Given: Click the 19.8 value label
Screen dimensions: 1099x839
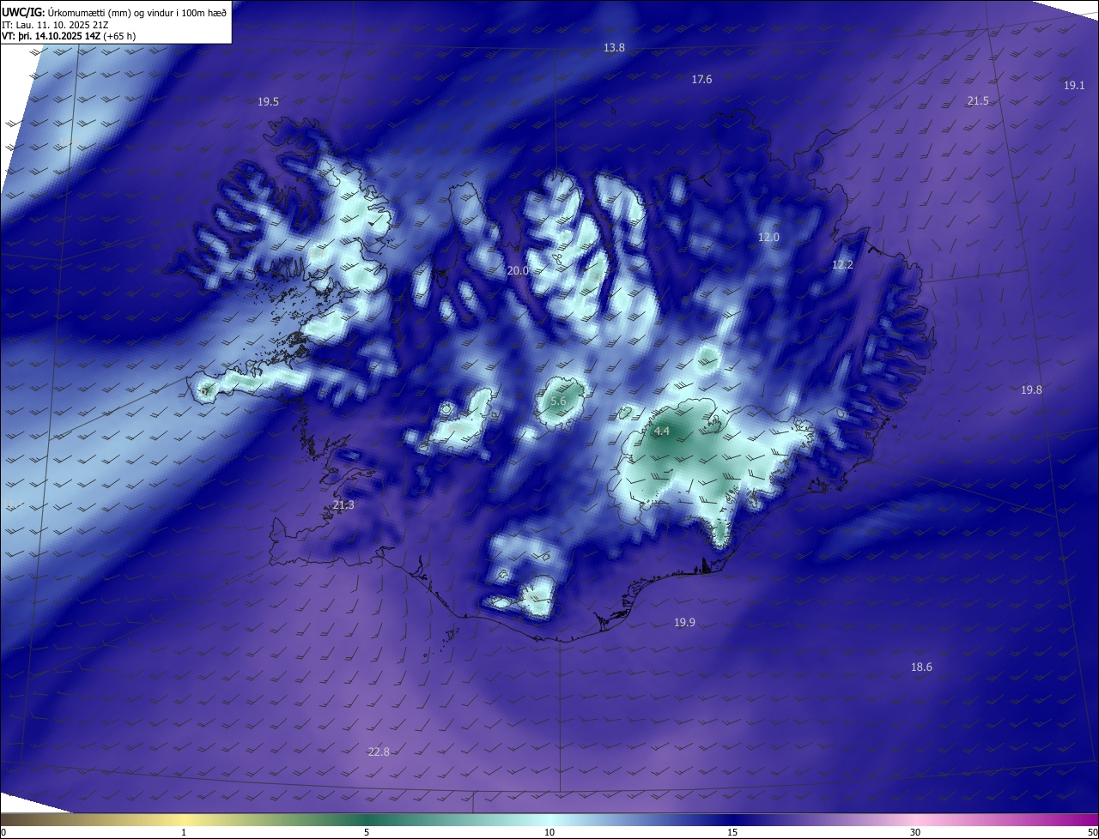Looking at the screenshot, I should click(1031, 390).
